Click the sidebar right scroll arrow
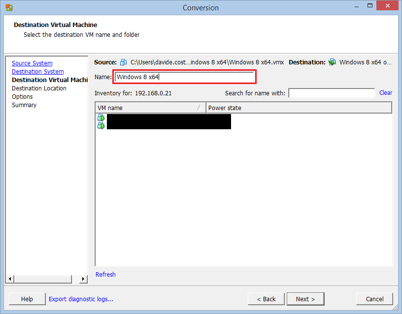402x314 pixels. [83, 278]
